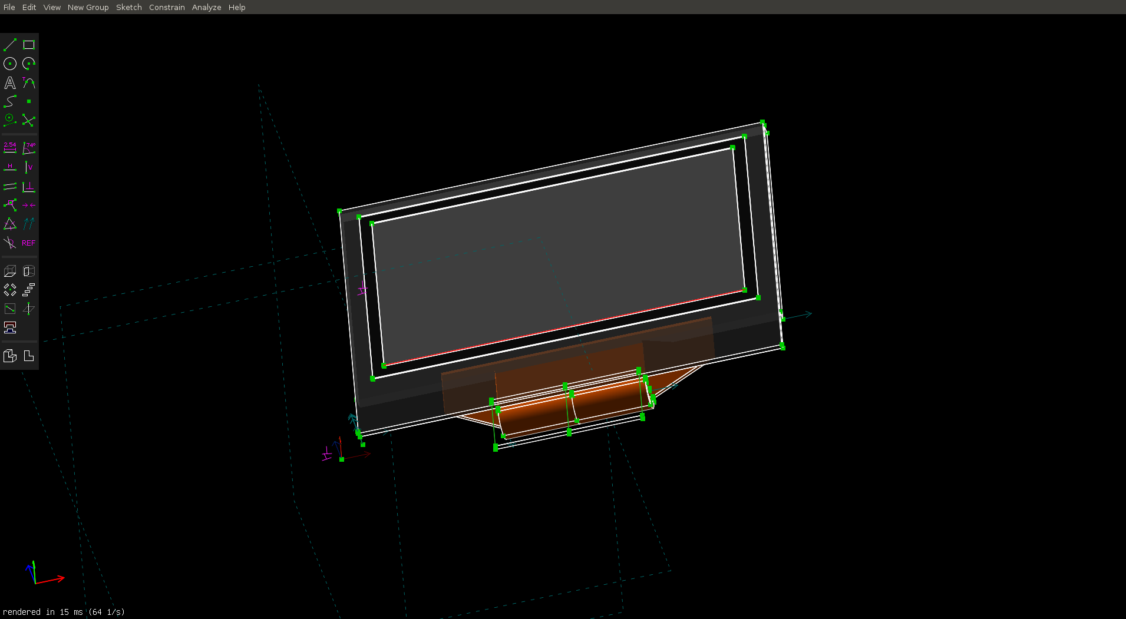Add a distance/diameter constraint (2.54 icon)
This screenshot has width=1126, height=619.
(10, 148)
